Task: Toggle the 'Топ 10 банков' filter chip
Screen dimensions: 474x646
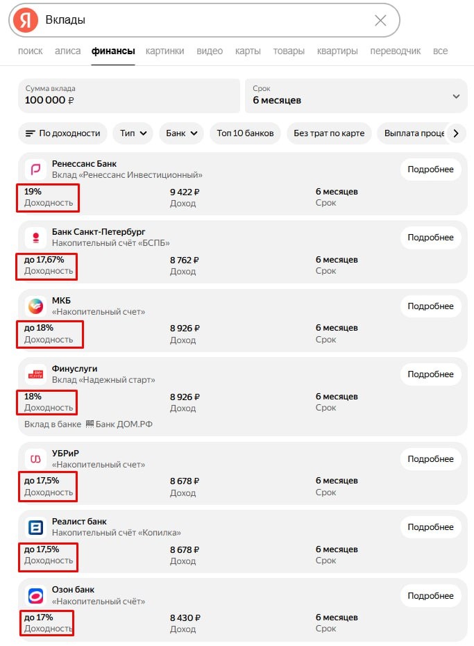Action: [245, 133]
